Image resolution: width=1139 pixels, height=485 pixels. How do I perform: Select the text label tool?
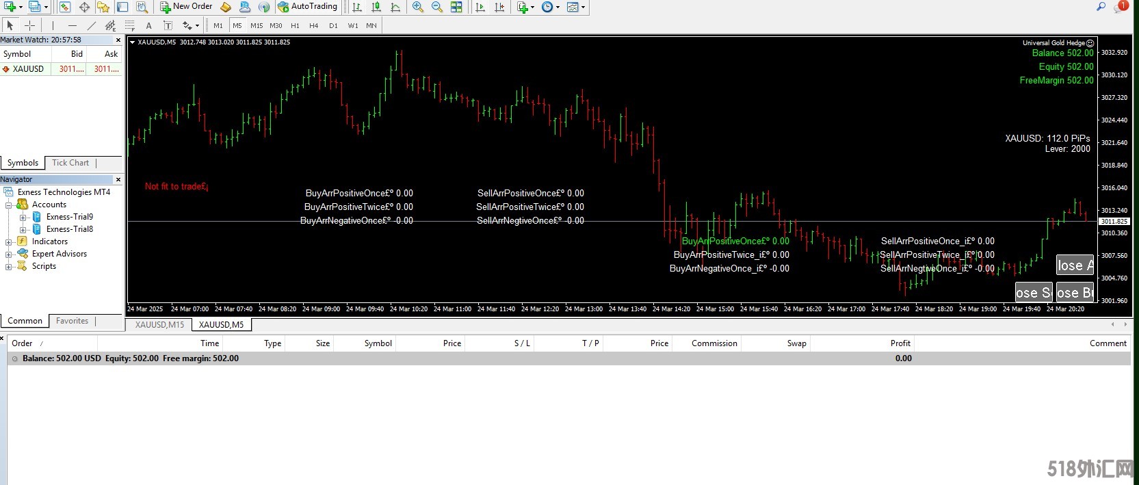pyautogui.click(x=168, y=25)
